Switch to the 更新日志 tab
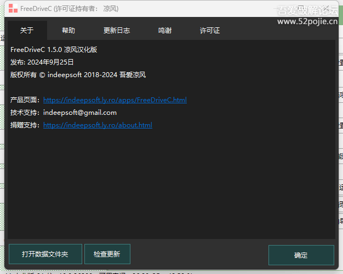The image size is (343, 274). (x=117, y=30)
